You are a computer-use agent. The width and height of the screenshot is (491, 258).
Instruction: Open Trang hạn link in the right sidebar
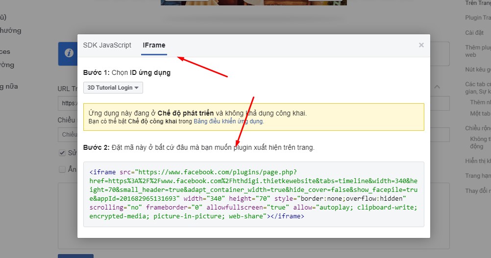[478, 176]
